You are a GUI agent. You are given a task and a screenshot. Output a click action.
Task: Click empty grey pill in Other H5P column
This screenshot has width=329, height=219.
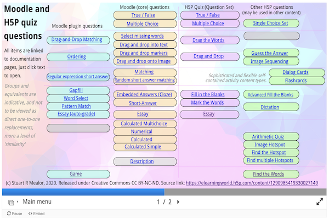pyautogui.click(x=271, y=36)
